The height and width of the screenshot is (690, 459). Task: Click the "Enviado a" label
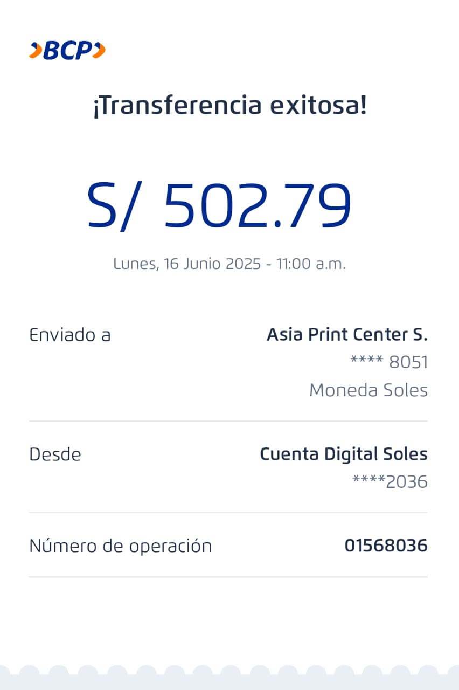pyautogui.click(x=70, y=335)
